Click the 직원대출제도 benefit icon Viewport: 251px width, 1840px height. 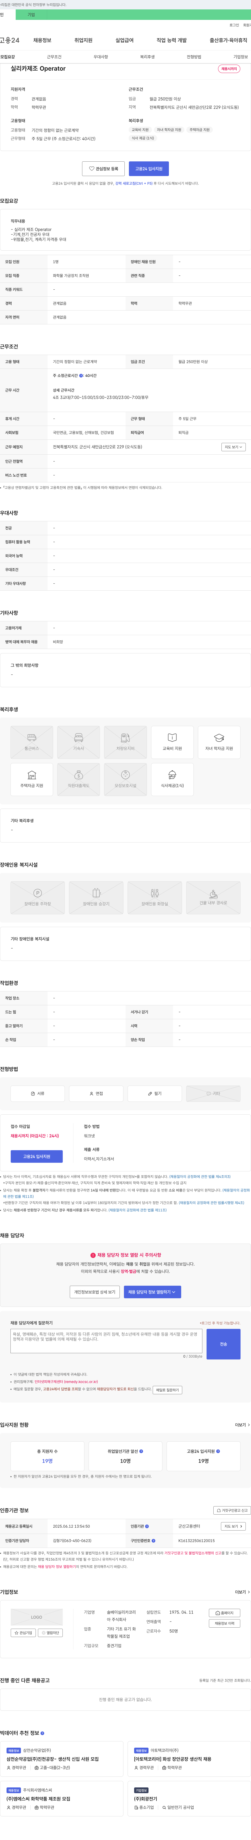(x=78, y=779)
